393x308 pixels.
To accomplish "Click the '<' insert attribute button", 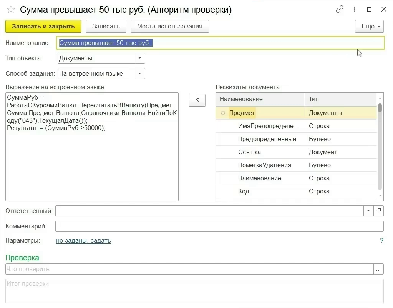I will (197, 100).
